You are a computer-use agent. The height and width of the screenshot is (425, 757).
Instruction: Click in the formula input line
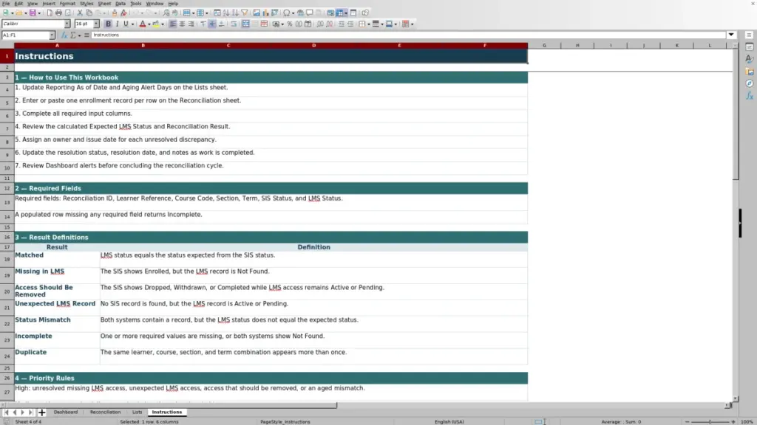(x=408, y=35)
